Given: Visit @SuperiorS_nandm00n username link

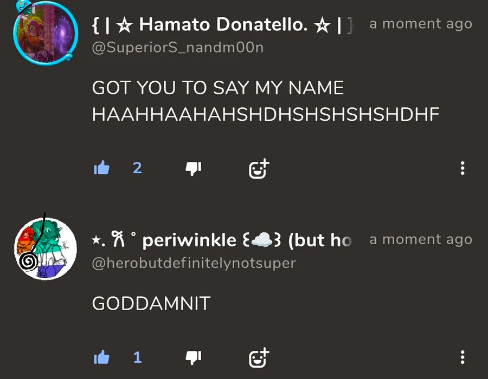Looking at the screenshot, I should [x=178, y=48].
